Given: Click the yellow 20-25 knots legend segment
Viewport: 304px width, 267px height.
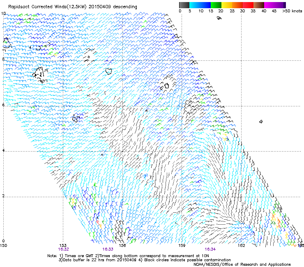Looking at the screenshot, I should 227,5.
